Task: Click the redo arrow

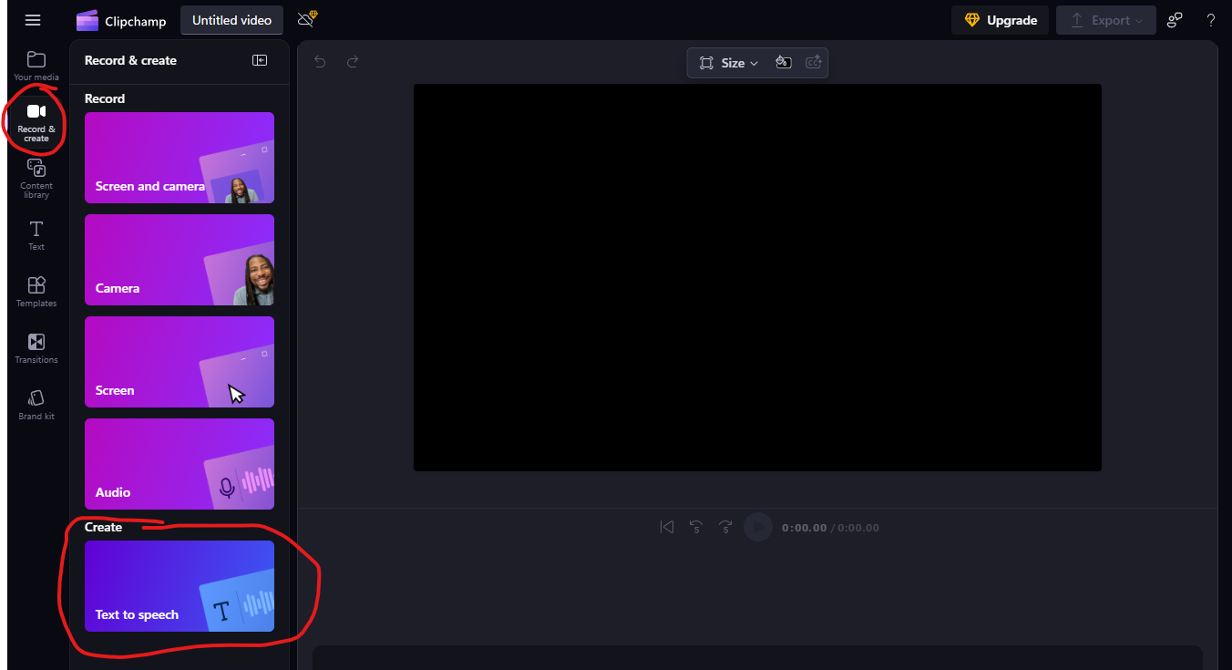Action: (353, 61)
